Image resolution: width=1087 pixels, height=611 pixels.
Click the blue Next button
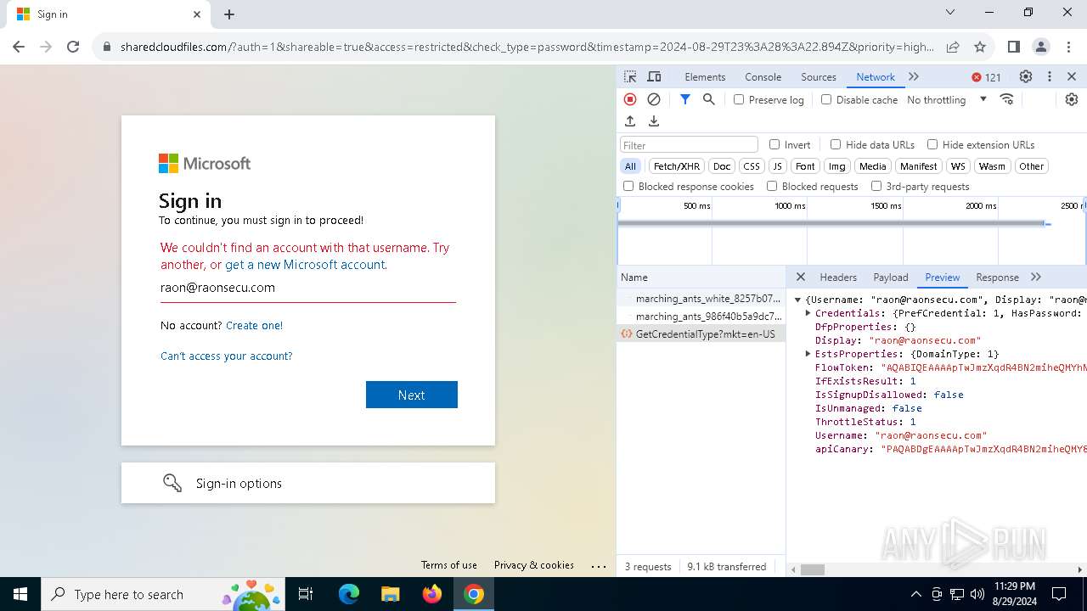(x=412, y=395)
